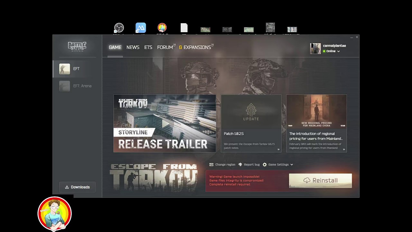Open the Downloads panel
The width and height of the screenshot is (412, 232).
point(77,187)
